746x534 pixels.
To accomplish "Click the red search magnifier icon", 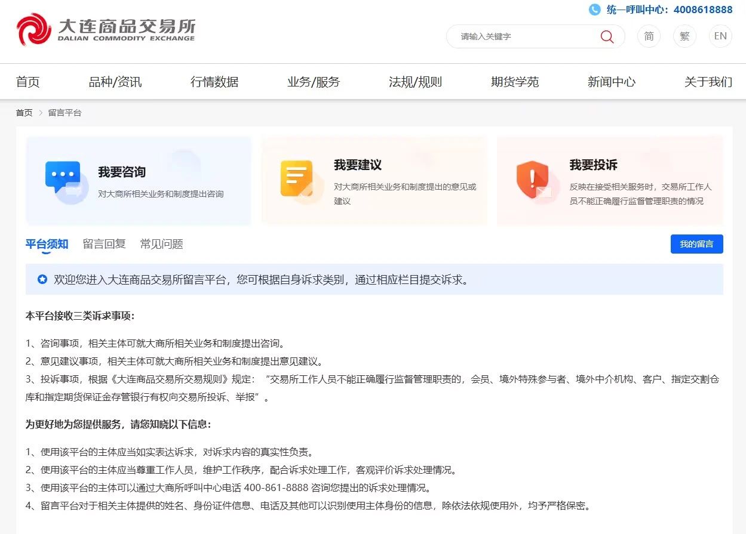I will (607, 36).
